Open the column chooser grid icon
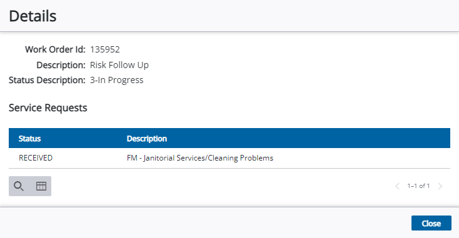Image resolution: width=459 pixels, height=238 pixels. 41,186
